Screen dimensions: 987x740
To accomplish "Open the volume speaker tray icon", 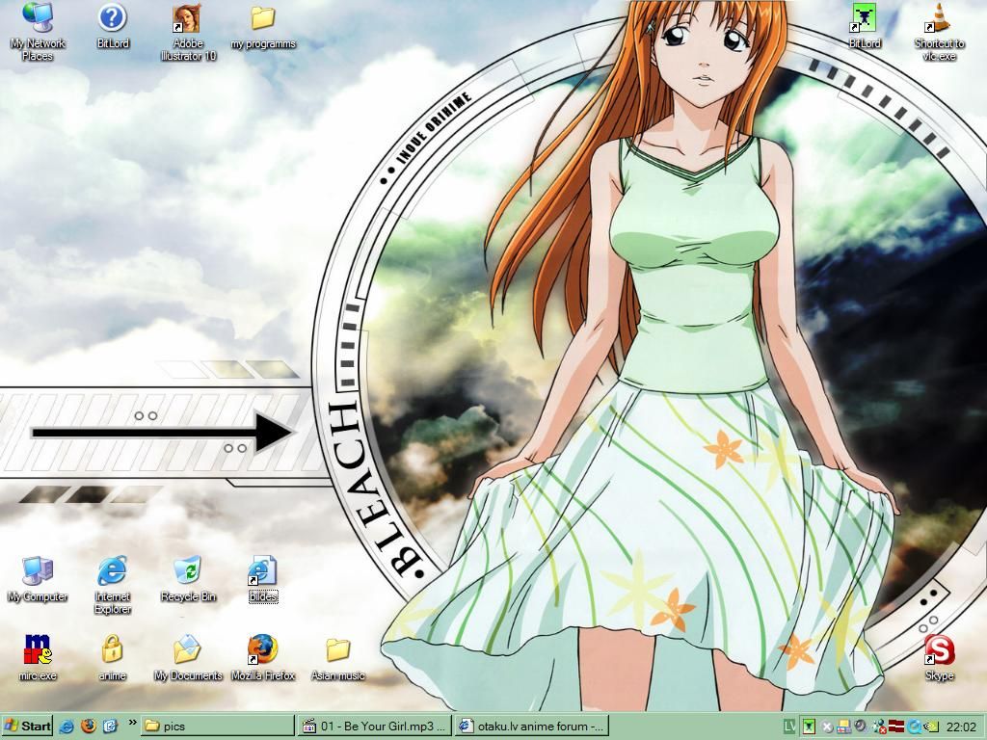I will (x=860, y=727).
